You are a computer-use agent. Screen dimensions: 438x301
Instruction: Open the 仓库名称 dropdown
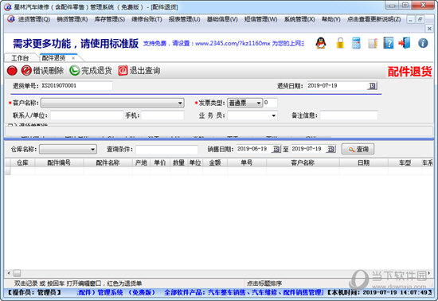(x=92, y=150)
